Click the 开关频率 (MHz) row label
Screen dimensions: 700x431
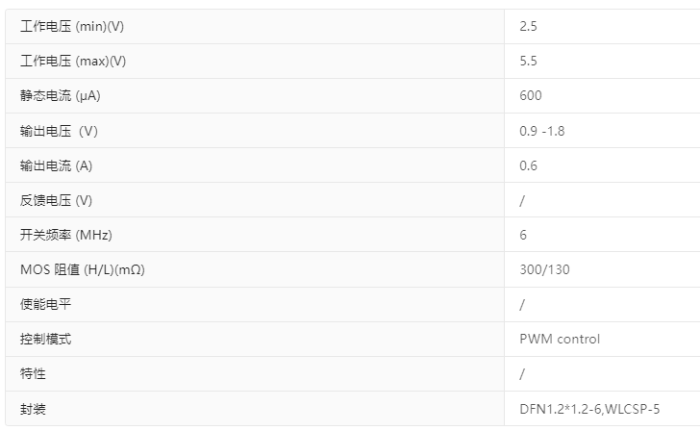66,235
